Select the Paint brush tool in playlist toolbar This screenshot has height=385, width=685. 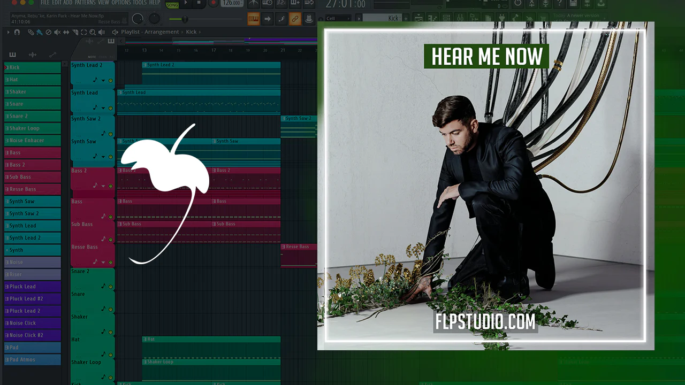tap(40, 32)
